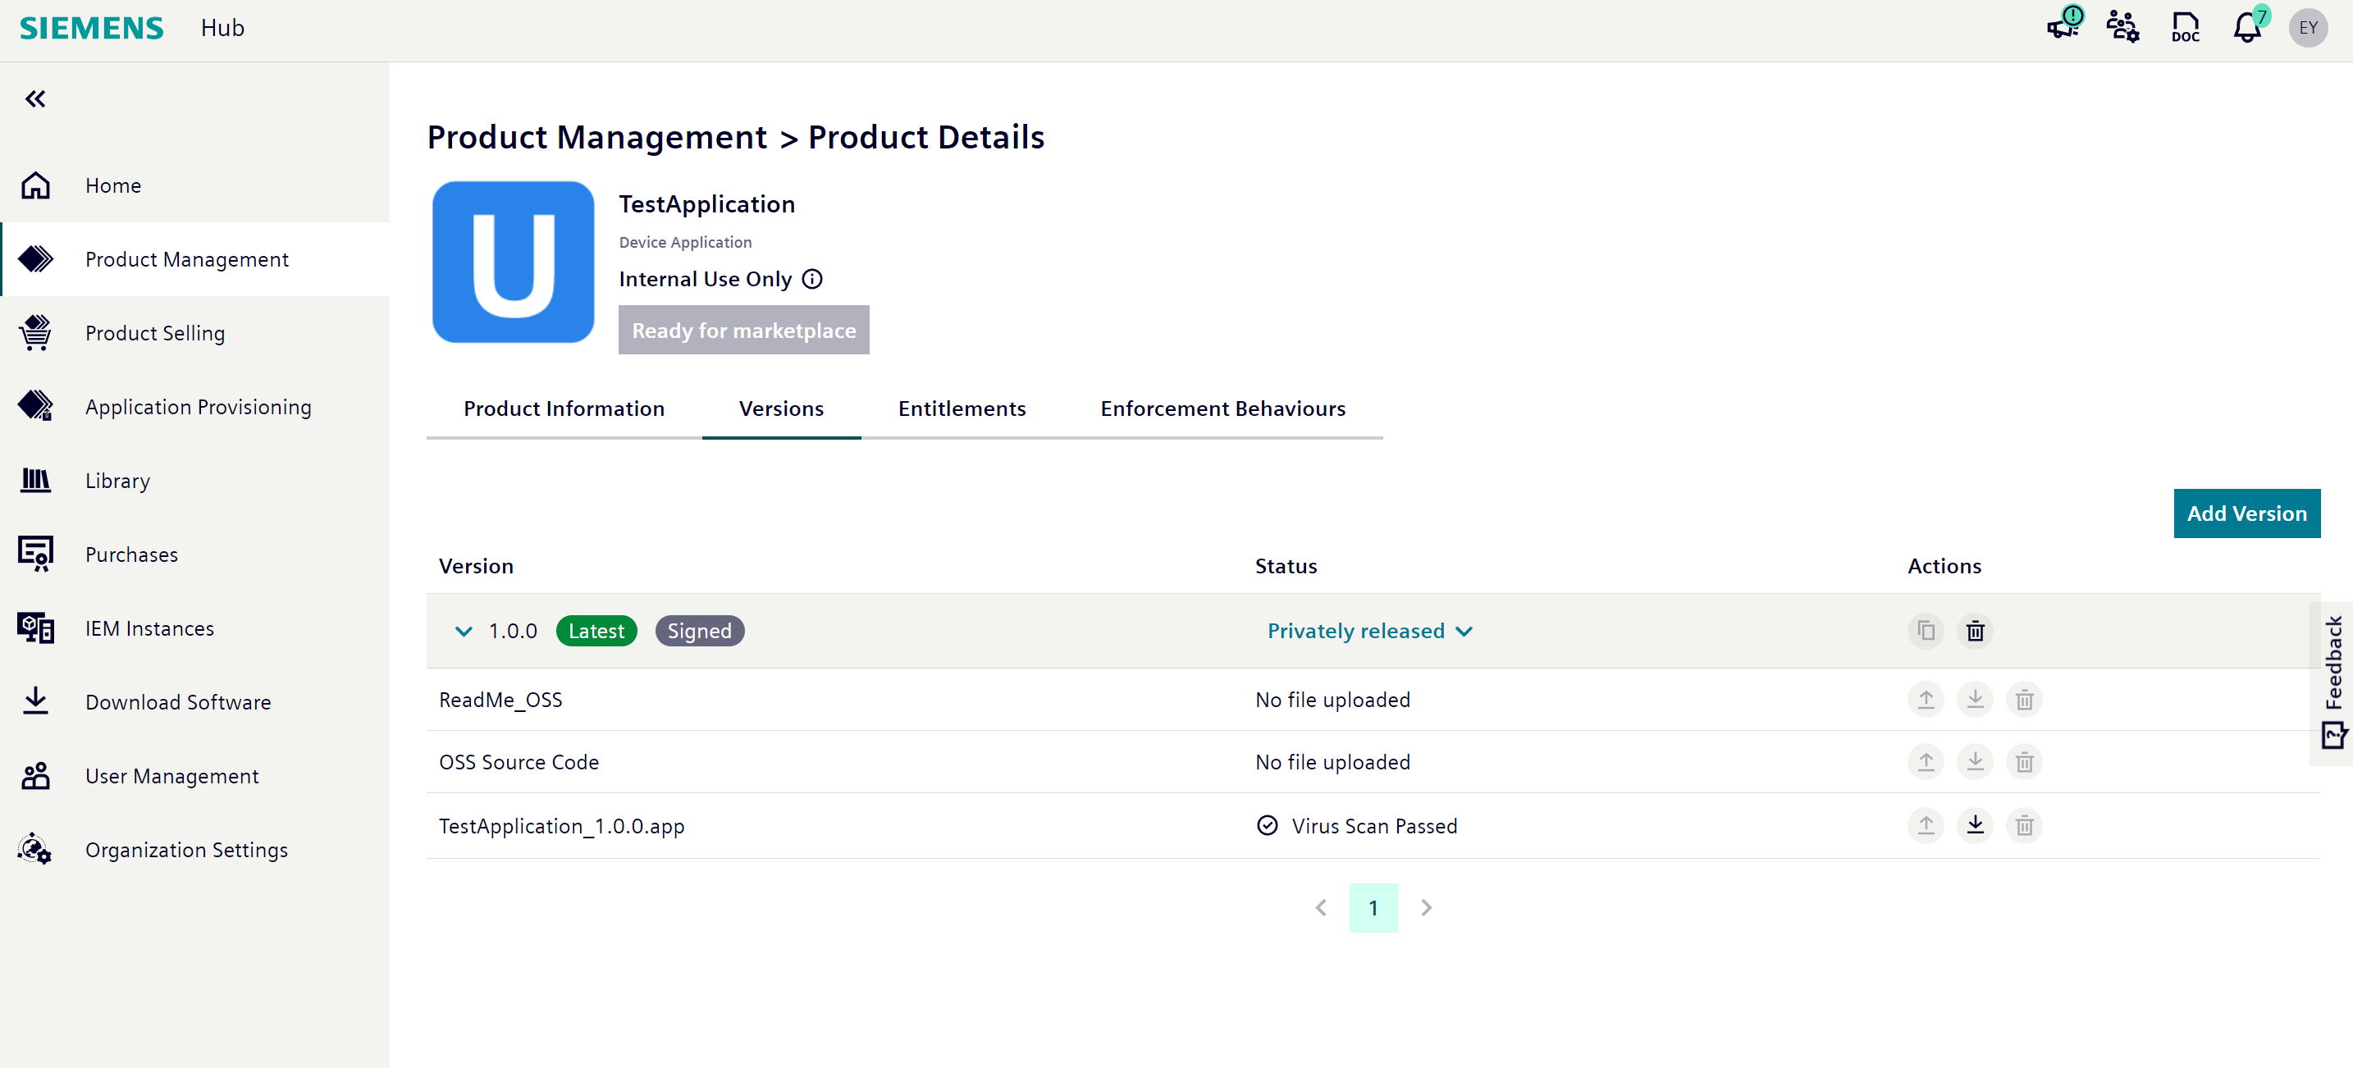Click Virus Scan Passed status
2353x1068 pixels.
point(1357,826)
